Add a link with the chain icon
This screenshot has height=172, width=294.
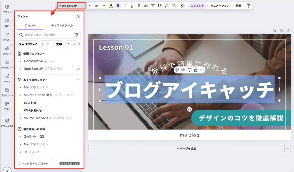point(183,70)
